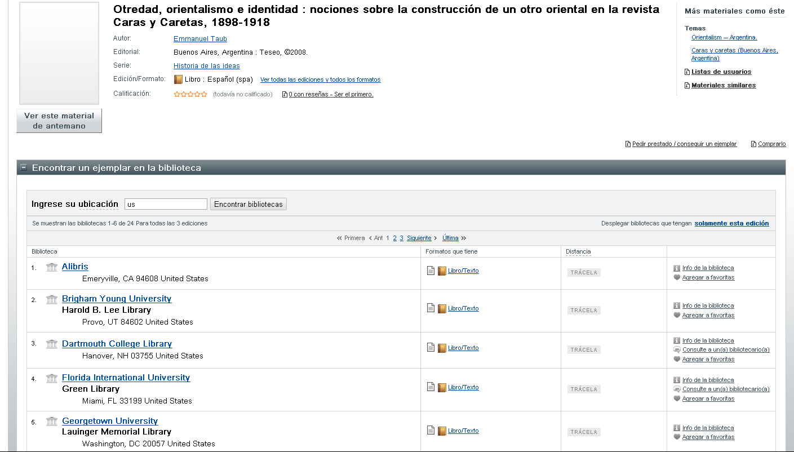The image size is (794, 452).
Task: Open Florida International University link
Action: click(126, 378)
